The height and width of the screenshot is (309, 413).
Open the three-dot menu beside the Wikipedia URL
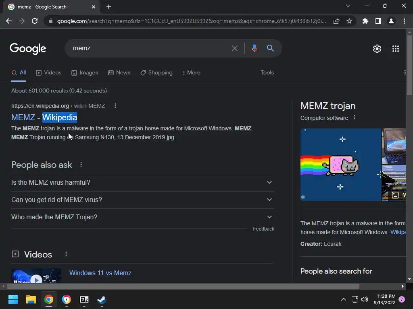(115, 106)
